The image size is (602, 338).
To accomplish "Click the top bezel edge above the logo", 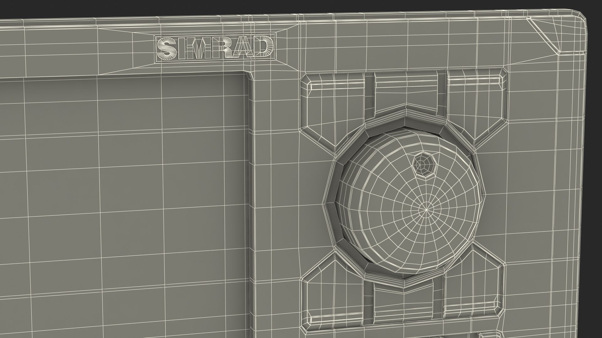I will click(215, 19).
